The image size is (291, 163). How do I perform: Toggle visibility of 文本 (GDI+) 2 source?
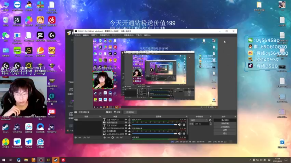coord(126,120)
